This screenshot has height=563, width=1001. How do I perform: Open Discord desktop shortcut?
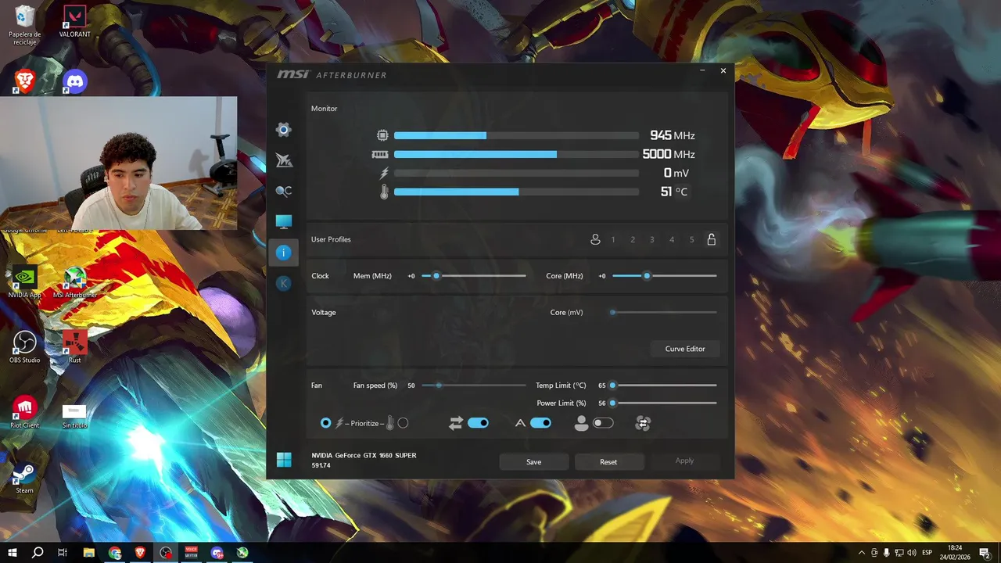(x=74, y=81)
